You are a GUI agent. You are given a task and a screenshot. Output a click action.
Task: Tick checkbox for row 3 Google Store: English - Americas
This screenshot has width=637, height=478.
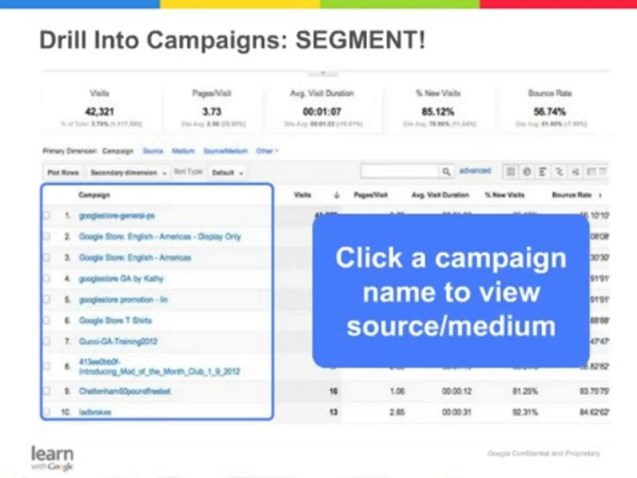[x=46, y=258]
